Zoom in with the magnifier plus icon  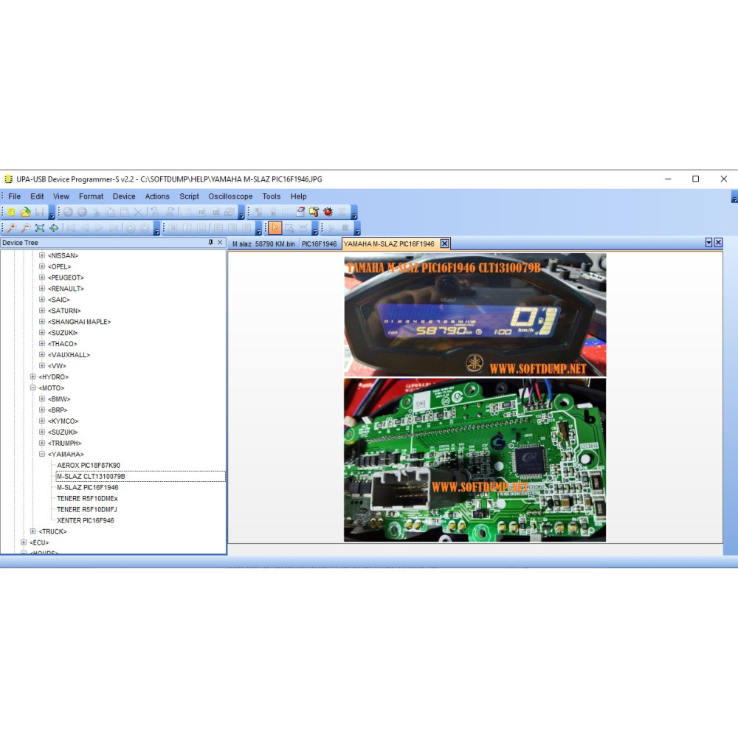pyautogui.click(x=11, y=228)
